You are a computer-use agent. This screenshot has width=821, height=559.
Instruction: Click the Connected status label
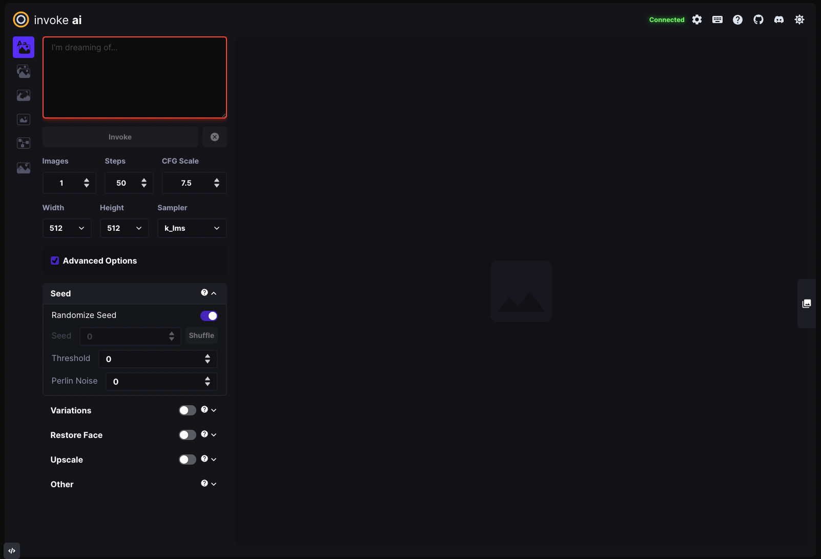coord(667,19)
